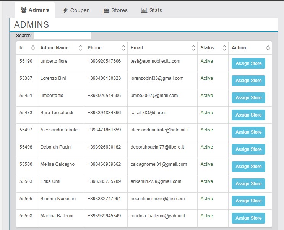
Task: Assign store to Deborah Pacini
Action: (x=248, y=149)
